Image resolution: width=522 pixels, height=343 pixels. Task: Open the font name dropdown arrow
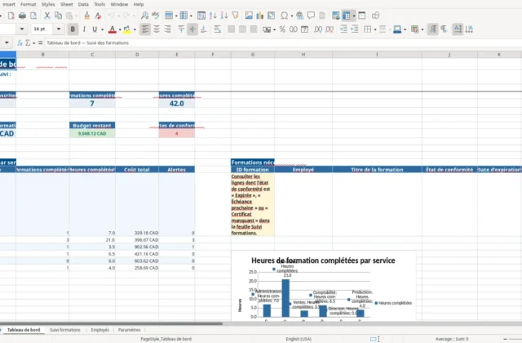click(x=22, y=29)
